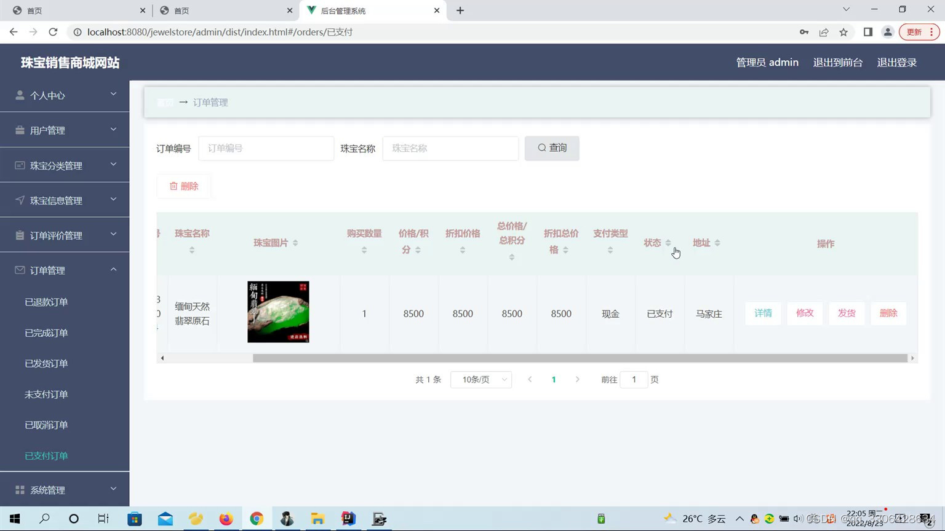Sort by the 支付类型 column arrows

(610, 250)
